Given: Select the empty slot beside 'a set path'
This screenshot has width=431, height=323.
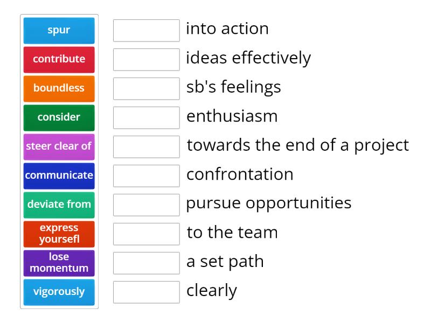Looking at the screenshot, I should 146,263.
